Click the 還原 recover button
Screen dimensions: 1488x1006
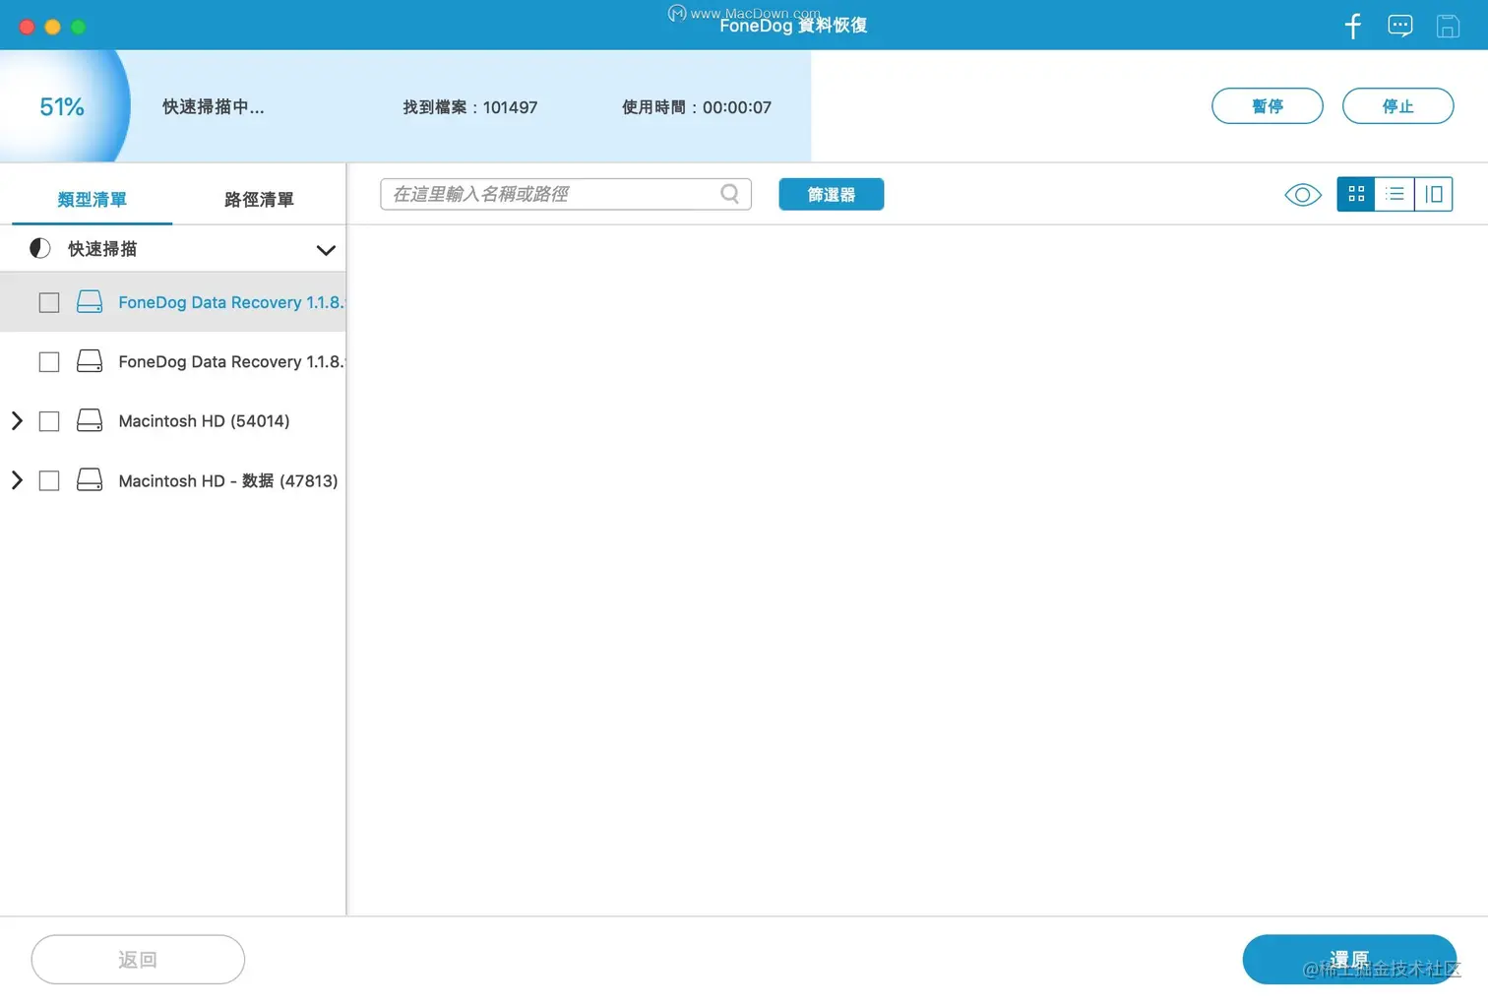point(1349,960)
